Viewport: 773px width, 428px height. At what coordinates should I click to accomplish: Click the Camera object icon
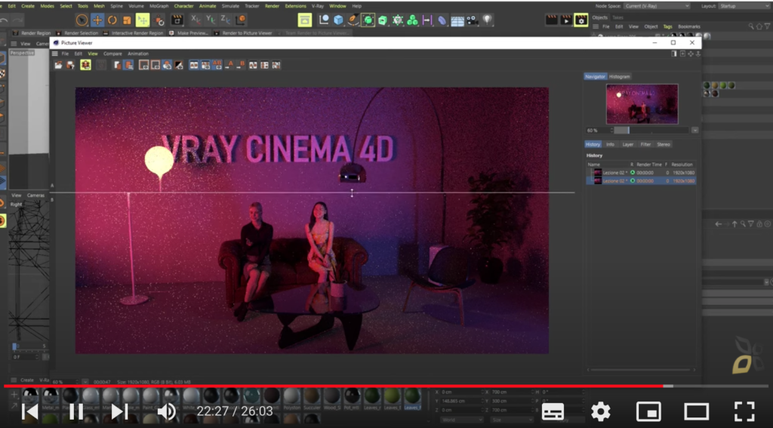click(x=473, y=20)
